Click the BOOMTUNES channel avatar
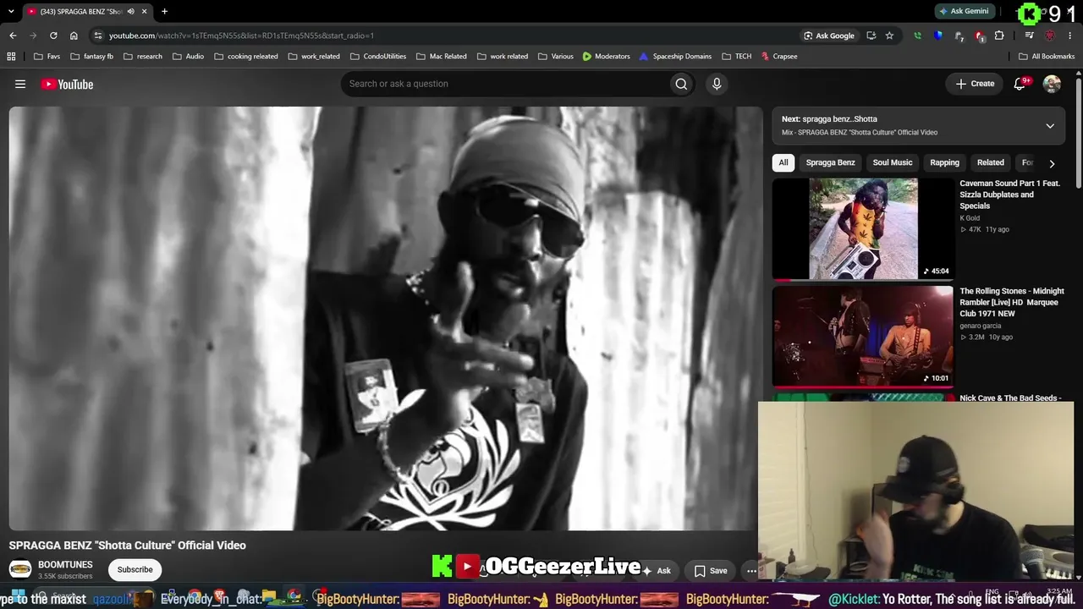 pos(20,570)
